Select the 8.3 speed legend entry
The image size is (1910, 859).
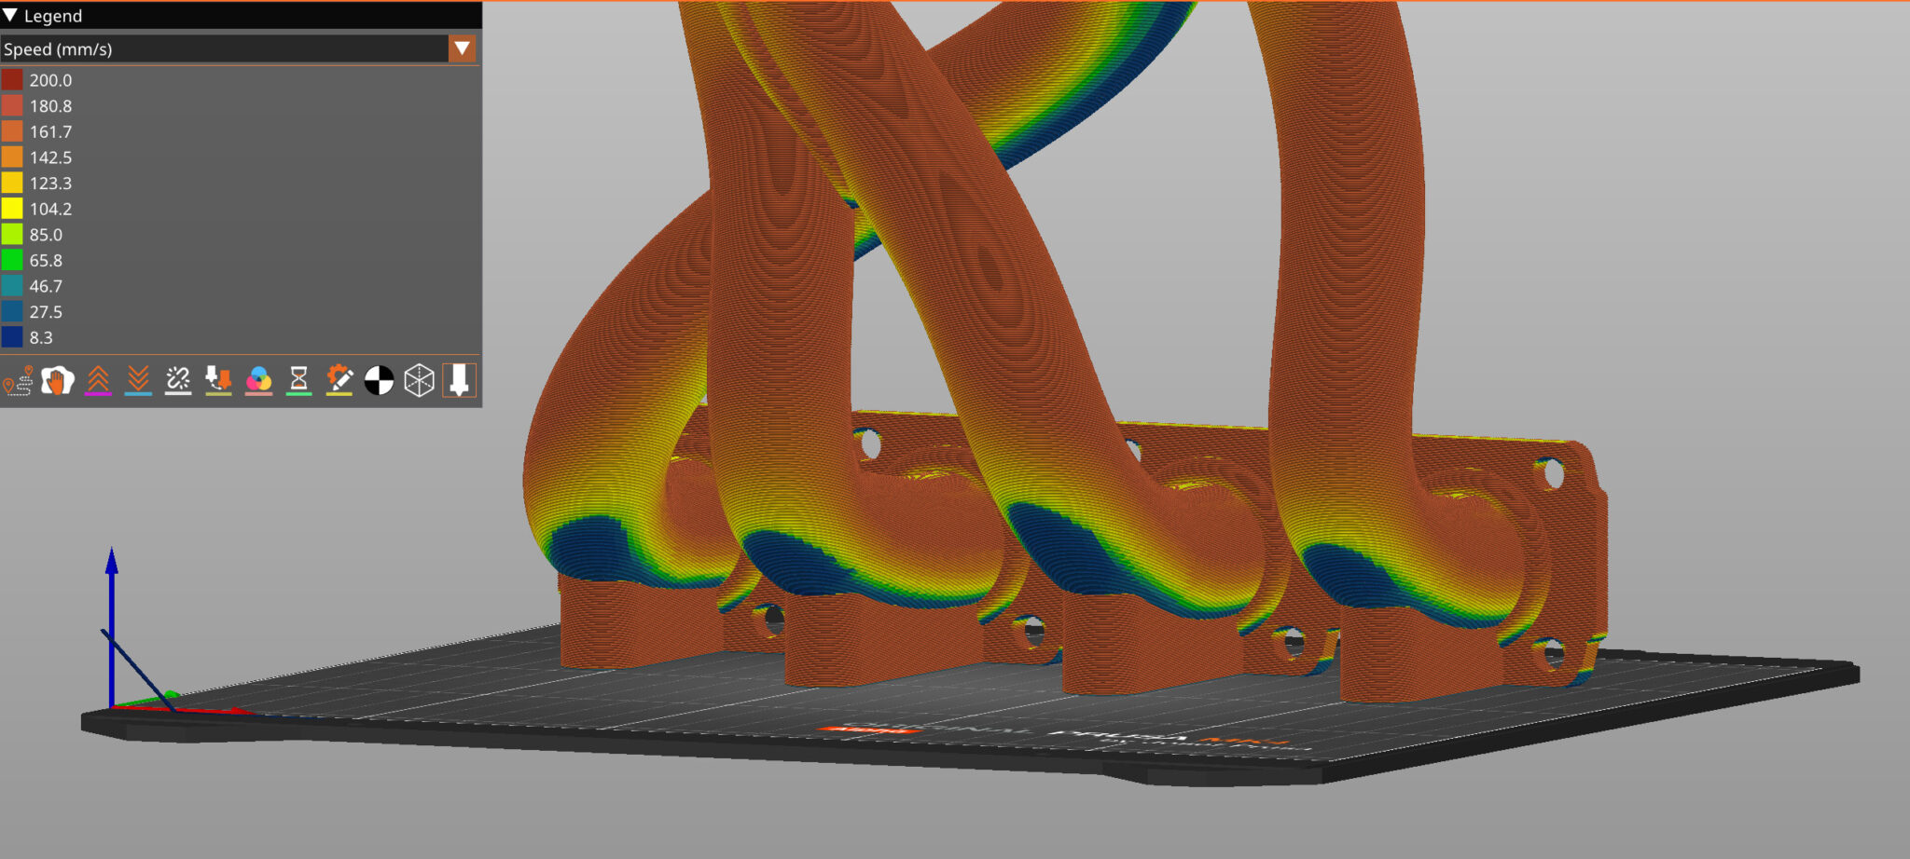click(41, 337)
